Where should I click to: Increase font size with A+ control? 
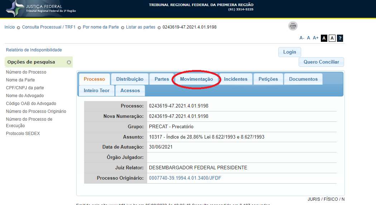[315, 38]
